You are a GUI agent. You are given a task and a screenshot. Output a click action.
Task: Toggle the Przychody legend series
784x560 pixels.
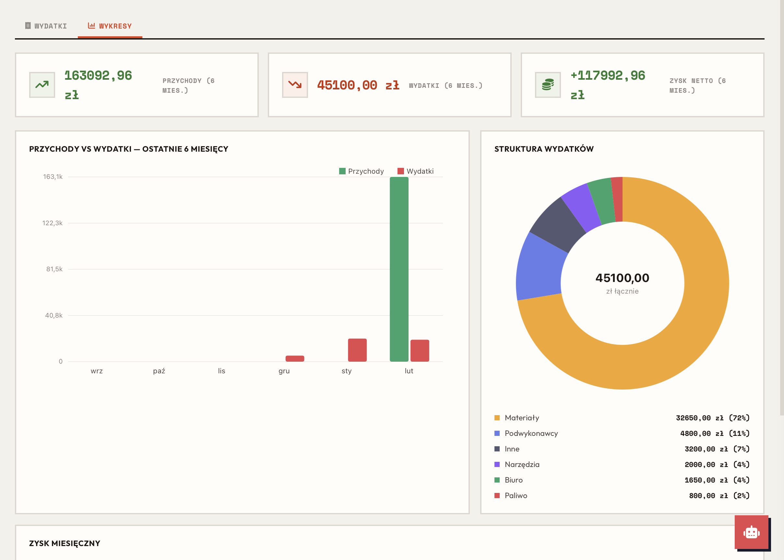point(361,171)
